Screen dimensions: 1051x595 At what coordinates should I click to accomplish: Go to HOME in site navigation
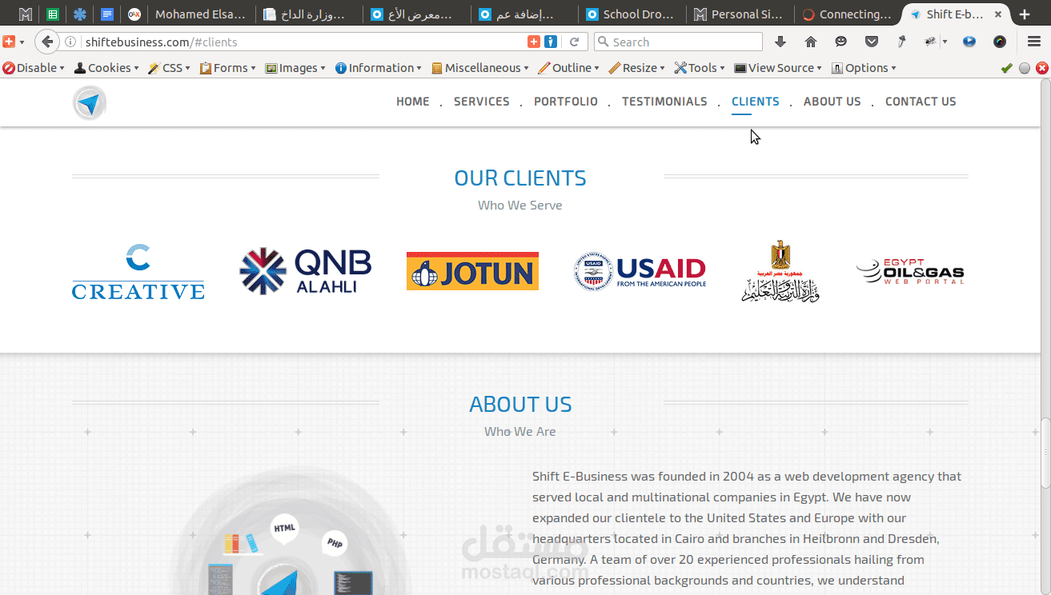point(413,102)
